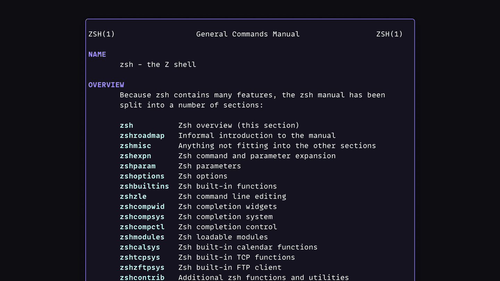The image size is (500, 281).
Task: Click the ZSH(1) header label
Action: tap(101, 34)
